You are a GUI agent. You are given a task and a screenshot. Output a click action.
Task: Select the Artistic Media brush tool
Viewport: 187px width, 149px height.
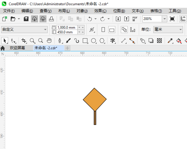pyautogui.click(x=68, y=41)
